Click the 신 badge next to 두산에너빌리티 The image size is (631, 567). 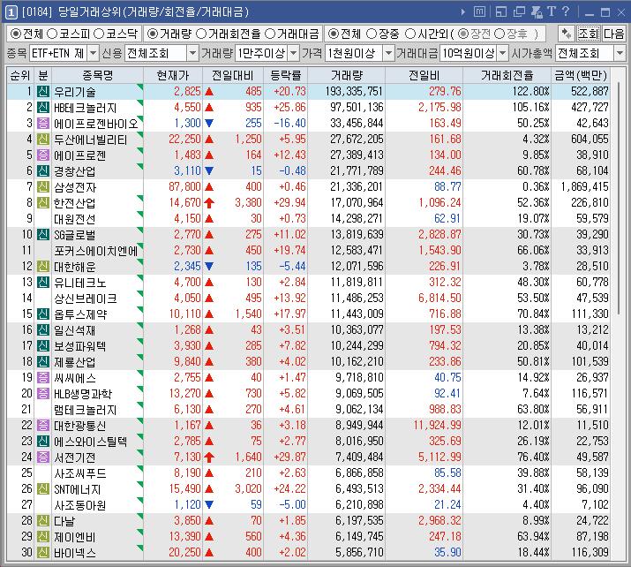[x=43, y=140]
